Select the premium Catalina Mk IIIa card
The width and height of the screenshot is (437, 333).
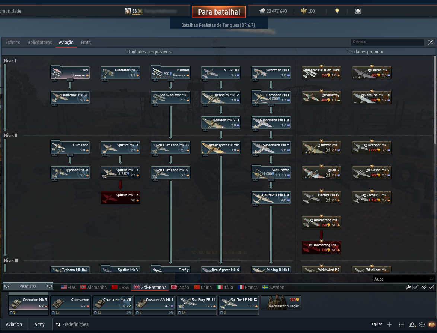[x=372, y=97]
